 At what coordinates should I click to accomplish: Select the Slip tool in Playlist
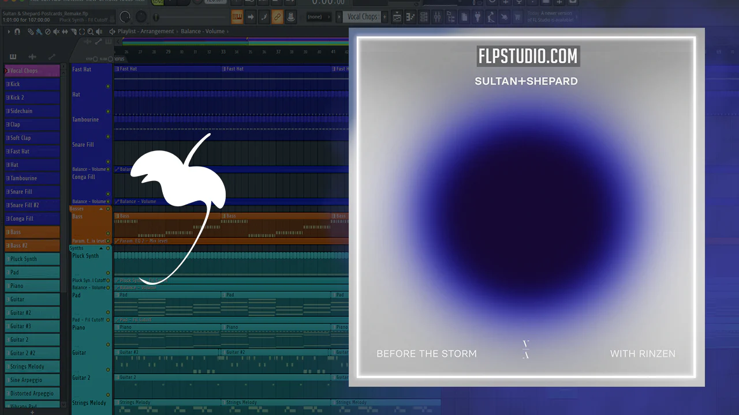pos(65,32)
